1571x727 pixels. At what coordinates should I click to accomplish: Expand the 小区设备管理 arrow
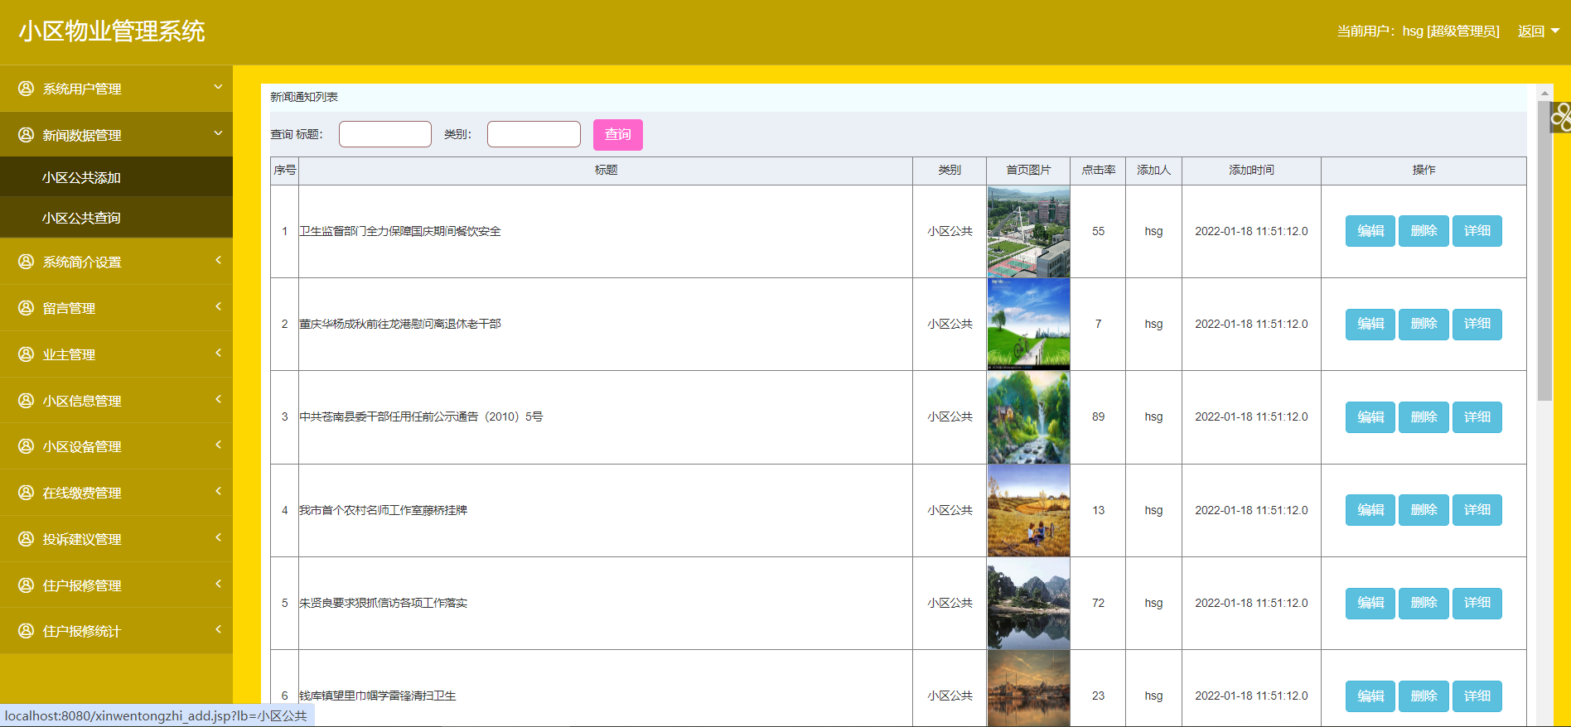218,445
